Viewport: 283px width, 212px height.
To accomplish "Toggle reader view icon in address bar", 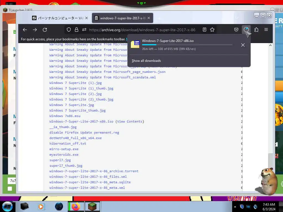I will tap(205, 30).
